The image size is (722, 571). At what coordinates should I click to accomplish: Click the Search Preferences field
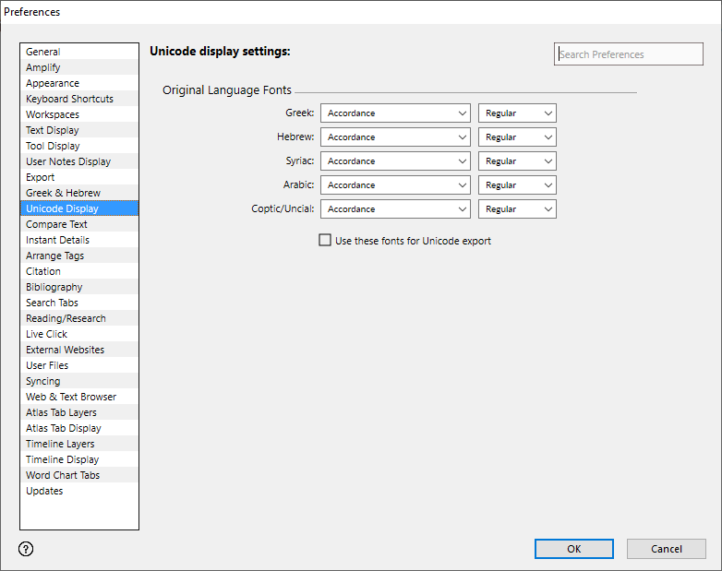tap(628, 54)
